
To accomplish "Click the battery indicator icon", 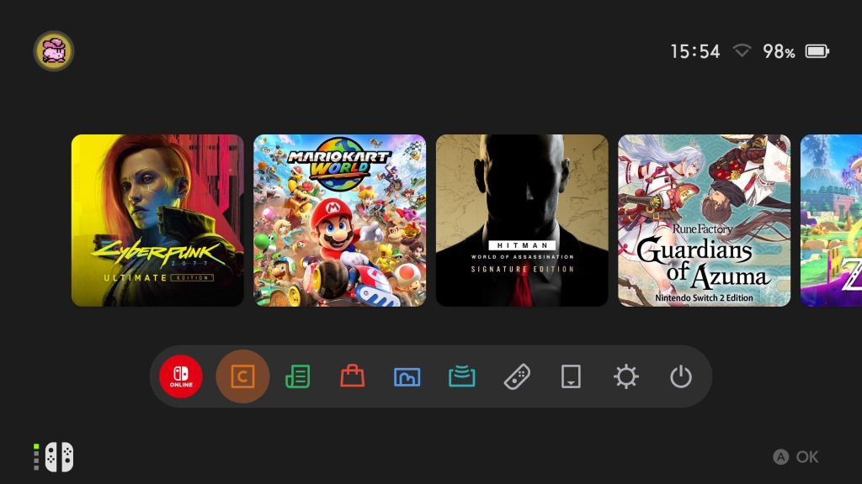I will tap(817, 51).
